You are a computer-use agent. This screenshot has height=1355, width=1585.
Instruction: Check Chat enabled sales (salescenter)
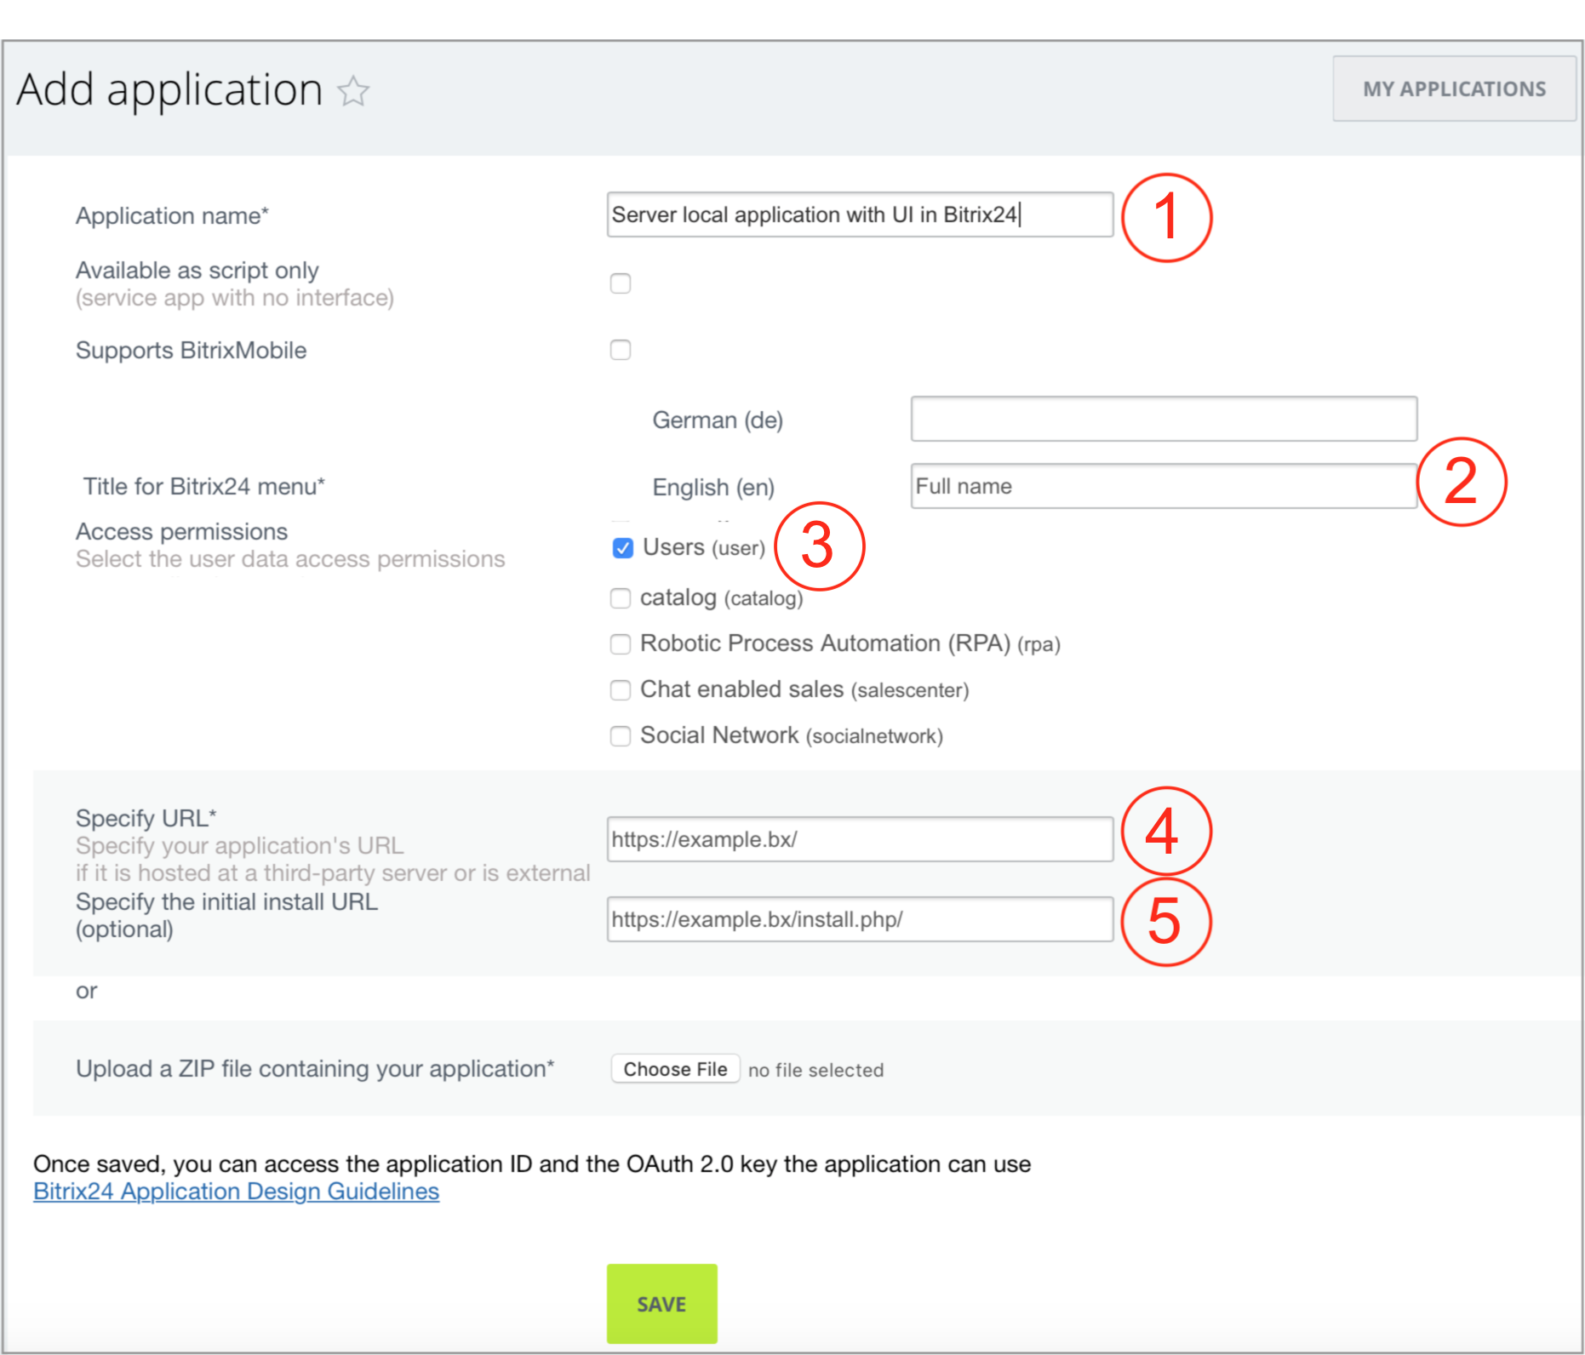point(621,690)
